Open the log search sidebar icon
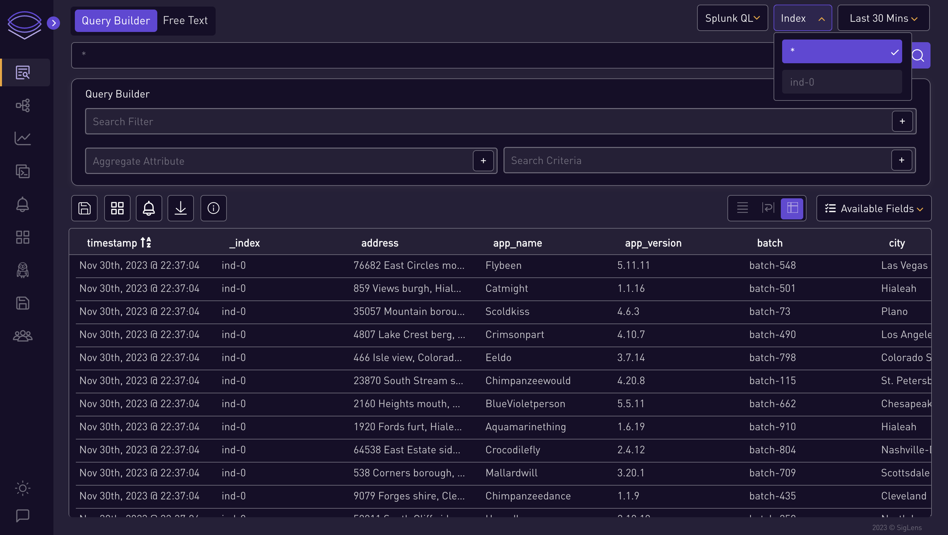 pos(23,72)
